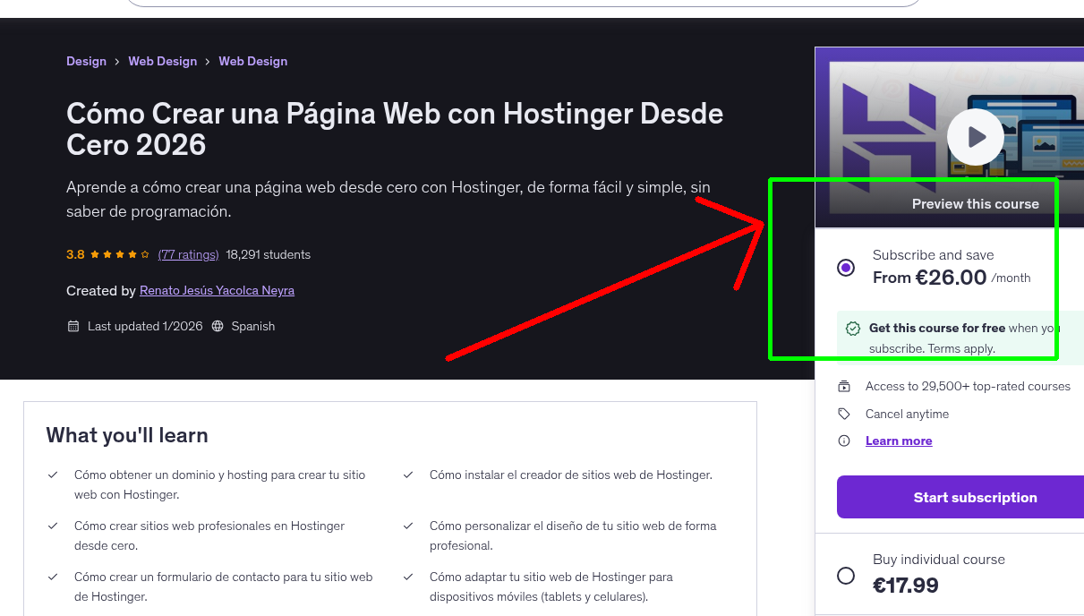The width and height of the screenshot is (1084, 616).
Task: Visit instructor Renato Jesús Yacolca Neyra
Action: [x=217, y=290]
